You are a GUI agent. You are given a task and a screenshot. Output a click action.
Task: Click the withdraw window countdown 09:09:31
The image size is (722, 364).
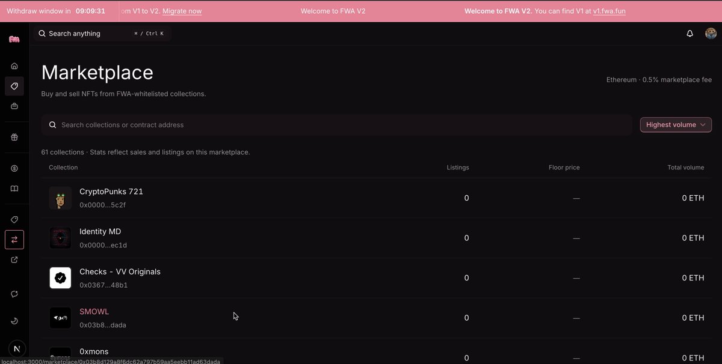[90, 11]
